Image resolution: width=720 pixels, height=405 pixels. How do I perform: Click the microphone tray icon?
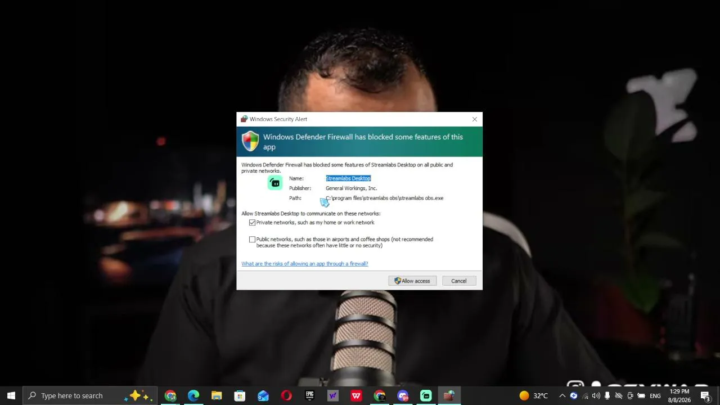pos(607,395)
